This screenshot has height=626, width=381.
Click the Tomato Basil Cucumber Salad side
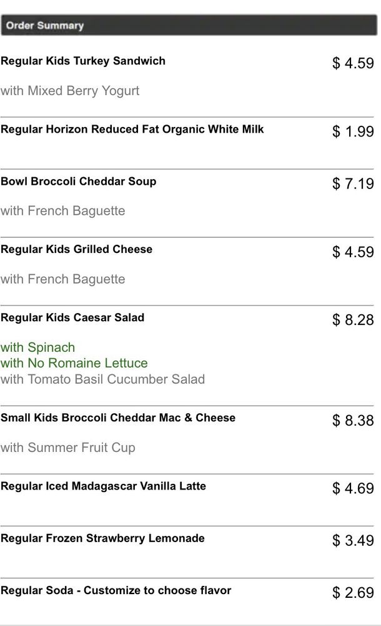pyautogui.click(x=102, y=379)
